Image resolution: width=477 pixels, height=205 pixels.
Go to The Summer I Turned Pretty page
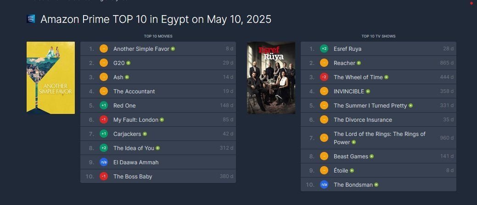370,106
